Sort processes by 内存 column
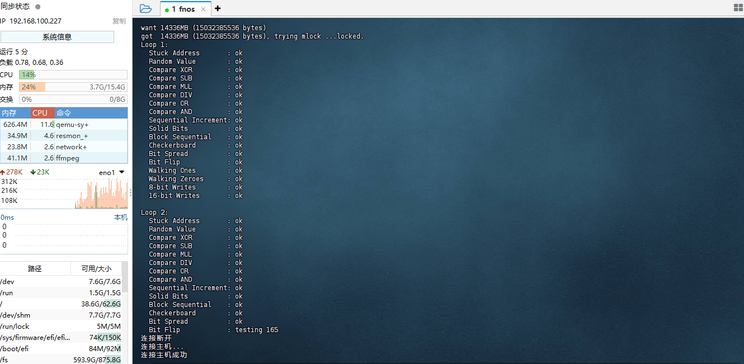 pos(15,113)
